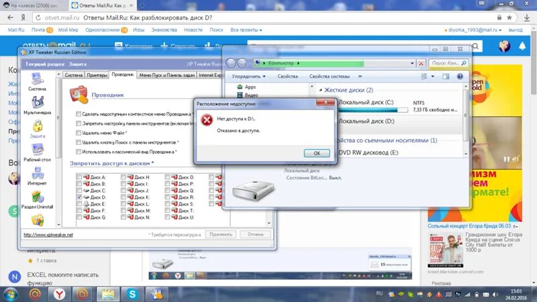This screenshot has width=537, height=302.
Task: Click OK in the access denied dialog
Action: (317, 153)
